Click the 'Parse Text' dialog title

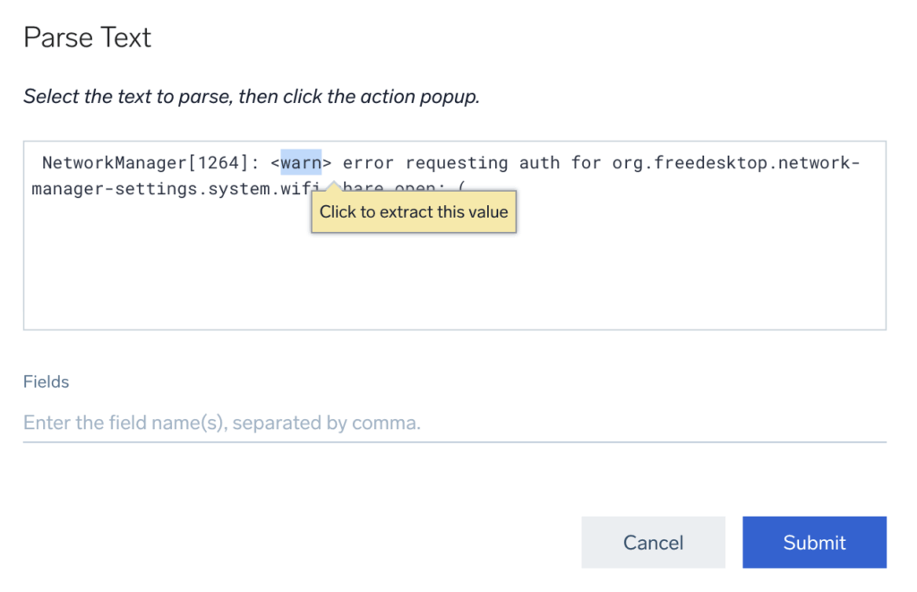pos(87,38)
